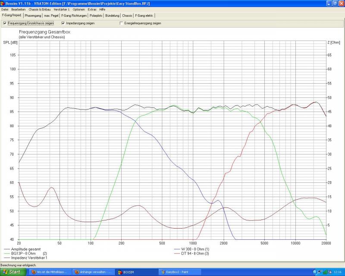Switch to the Phasengang tab

33,16
